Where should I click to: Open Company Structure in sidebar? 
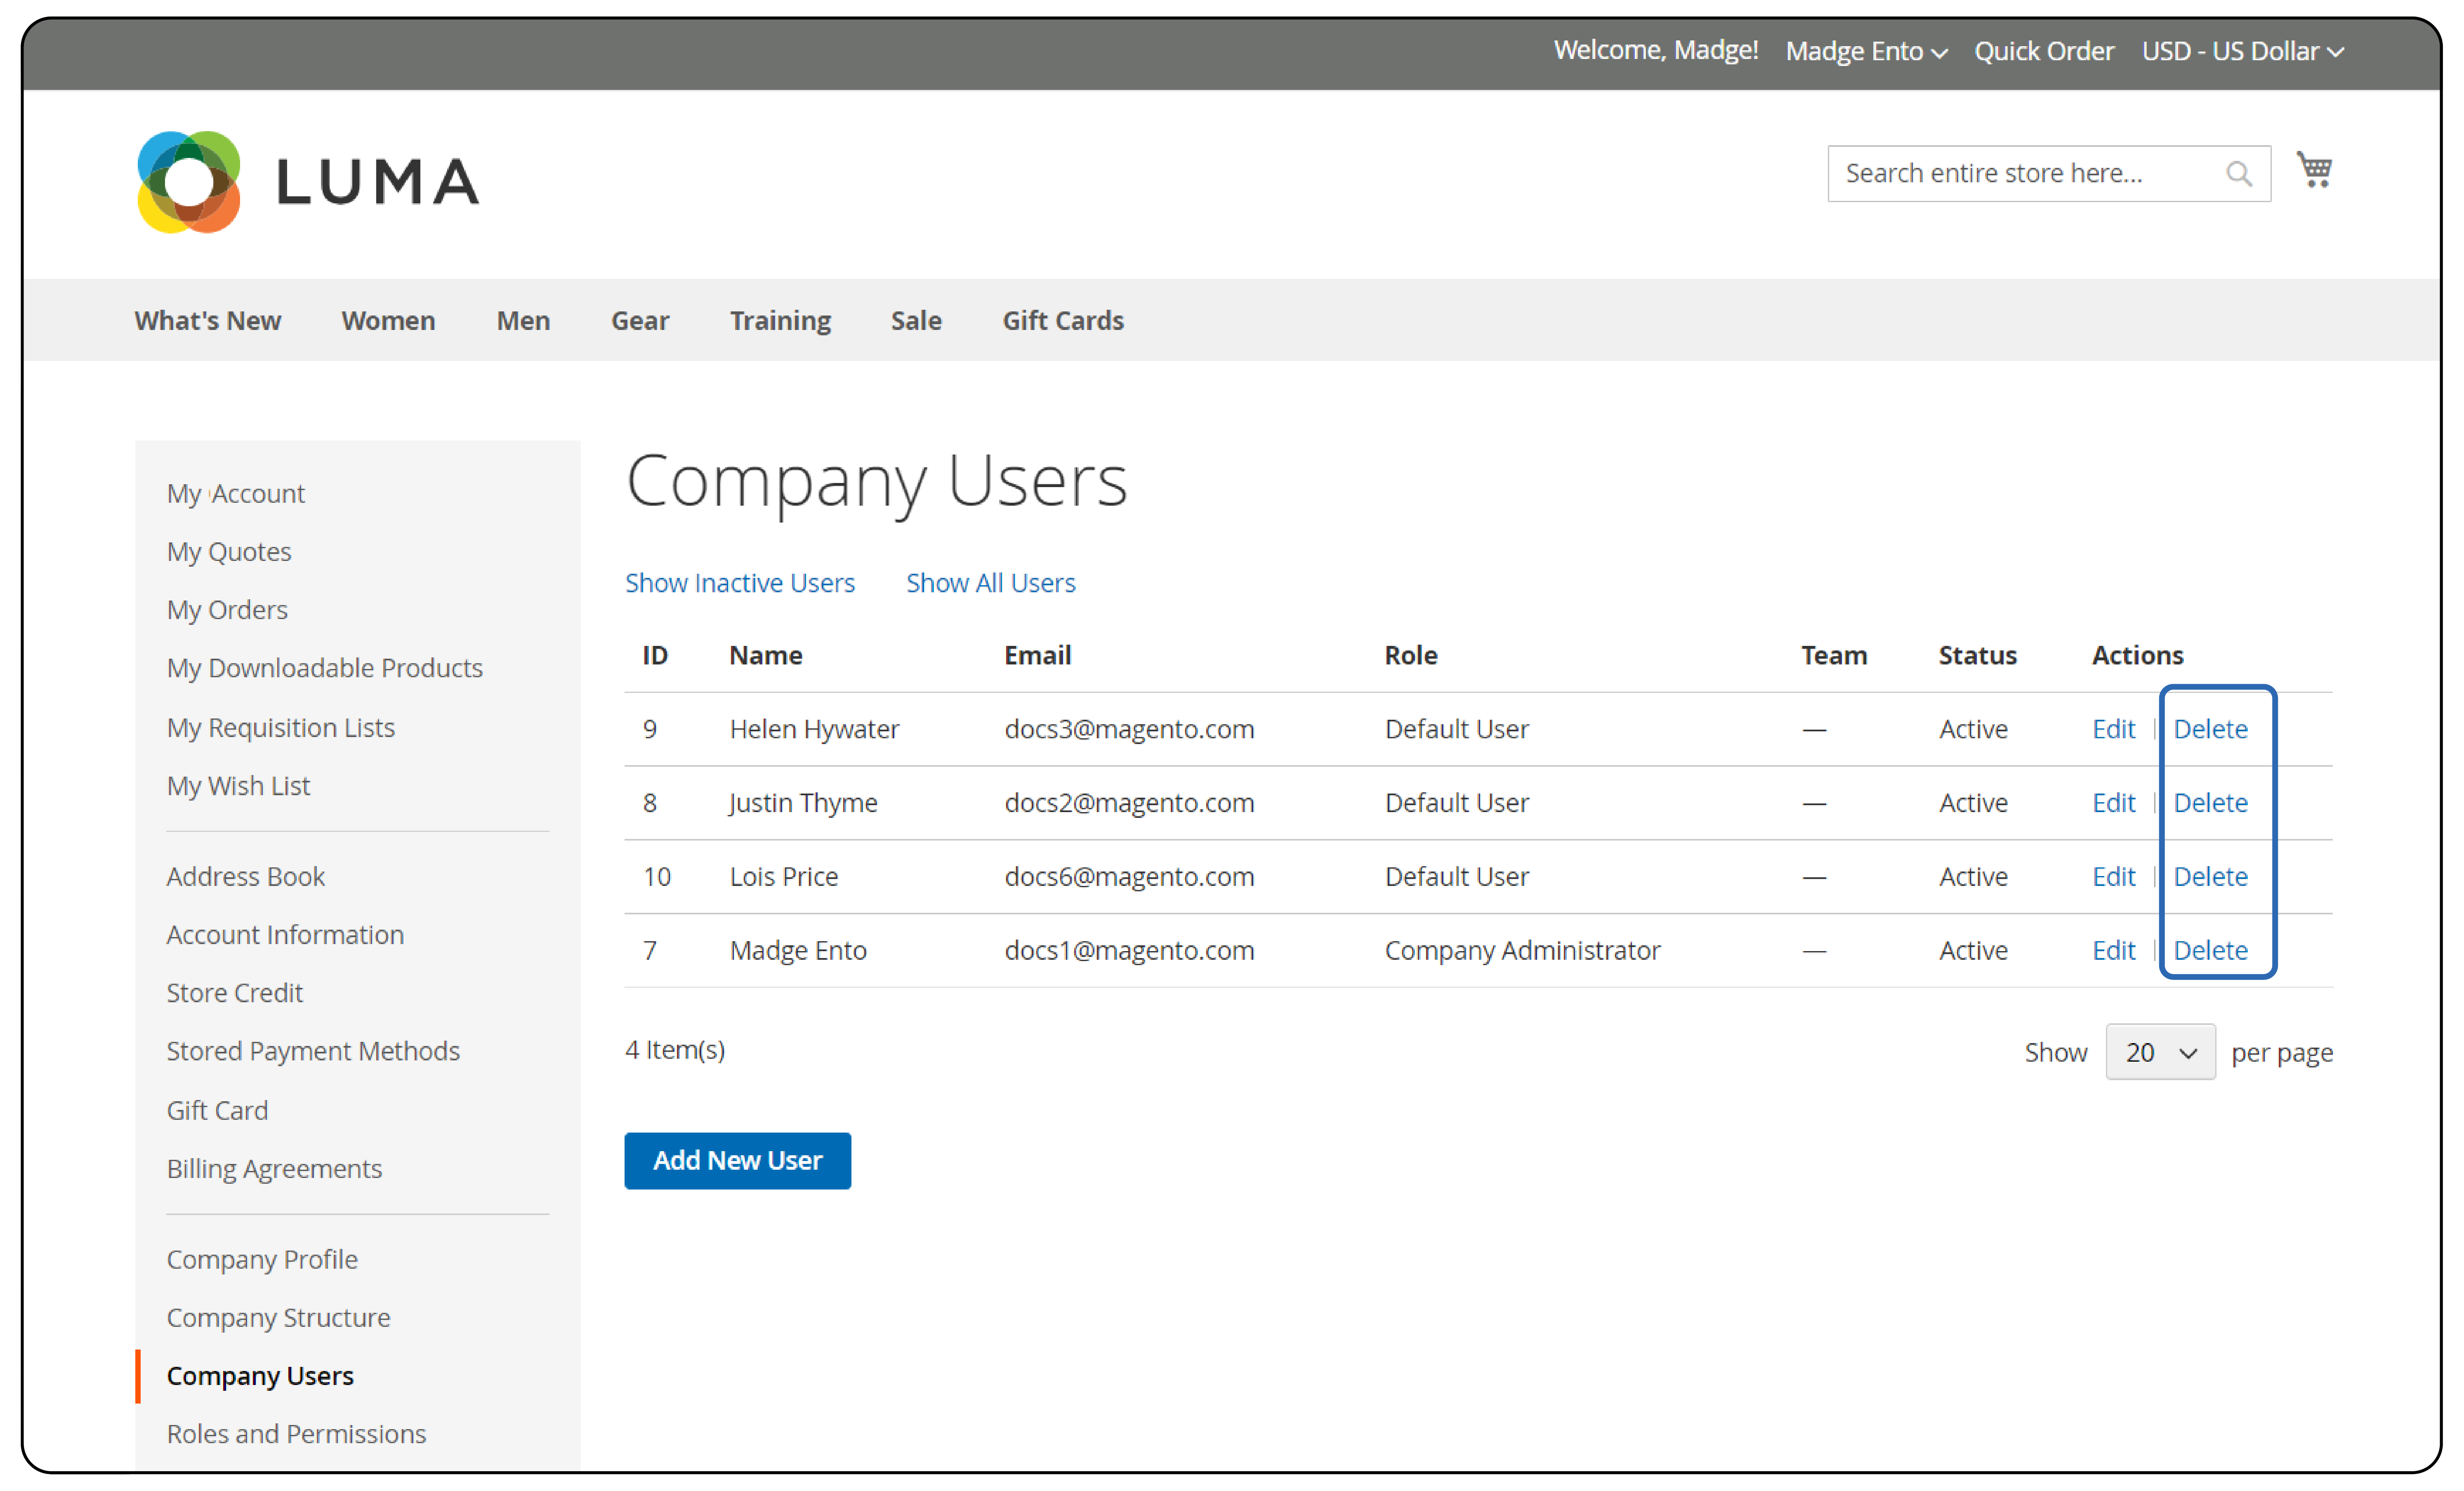(x=278, y=1318)
